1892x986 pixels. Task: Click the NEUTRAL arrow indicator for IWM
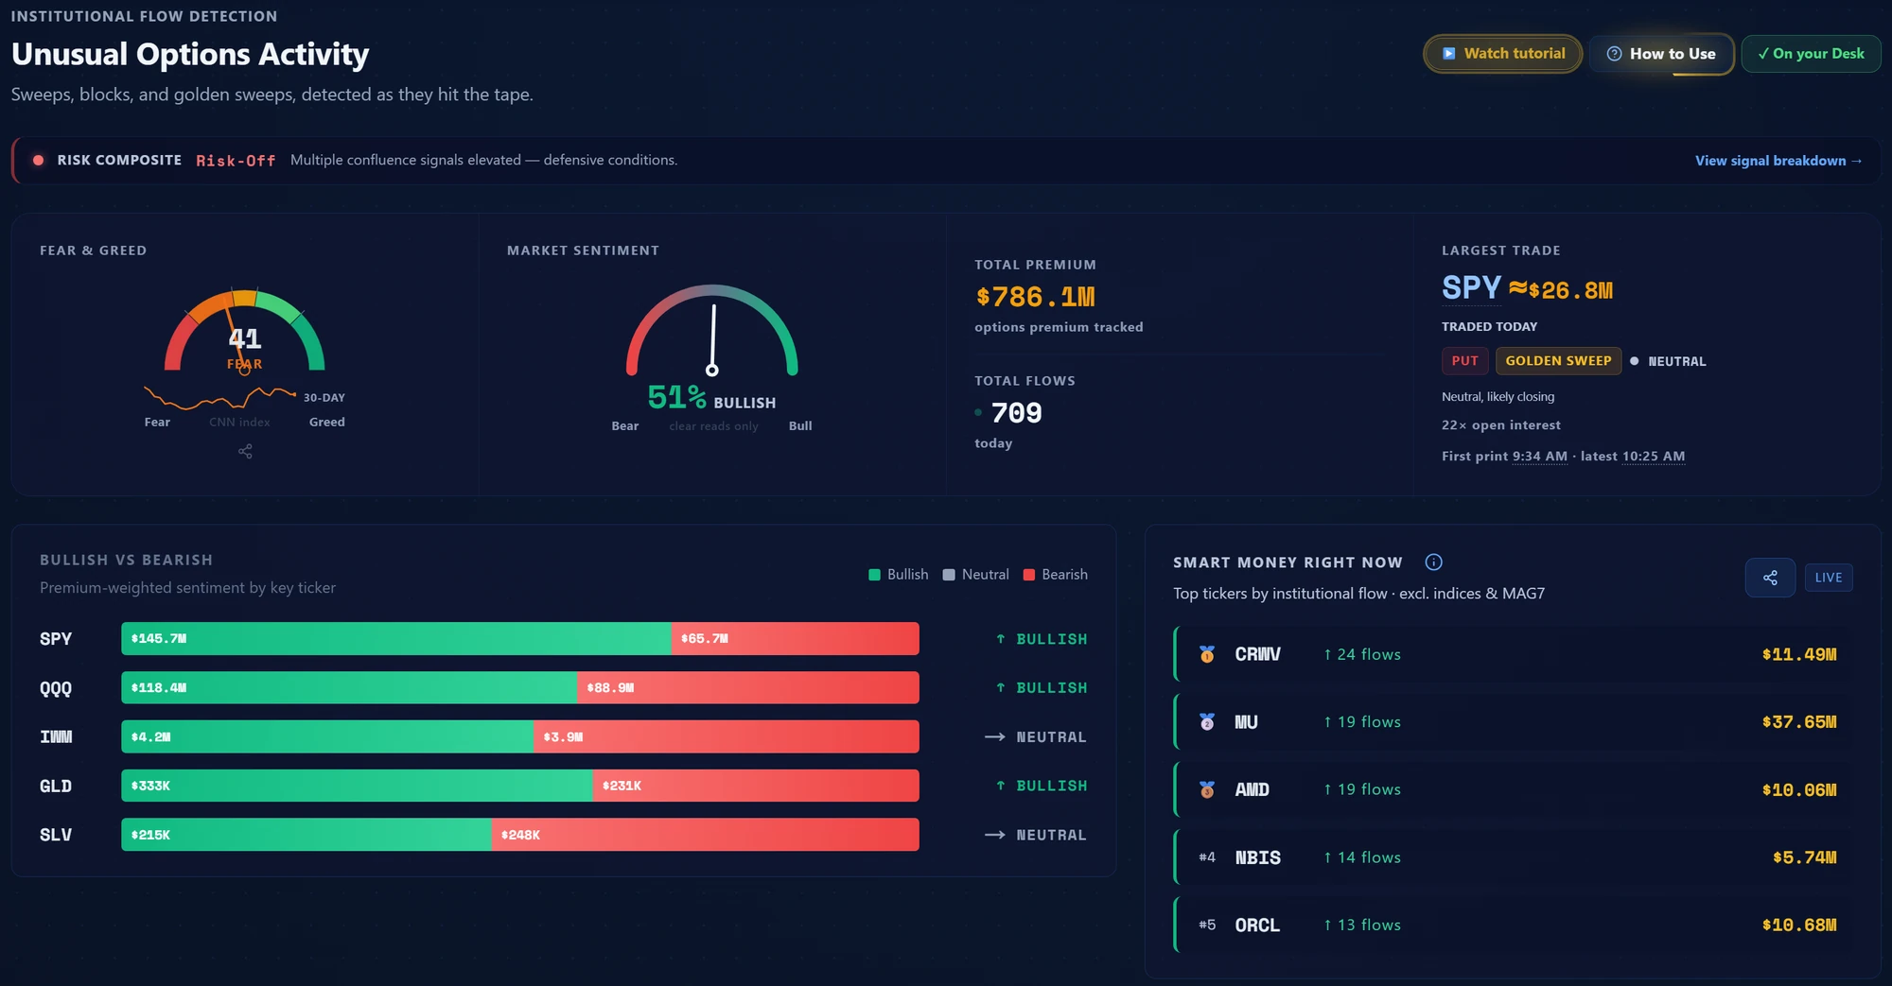point(1035,736)
